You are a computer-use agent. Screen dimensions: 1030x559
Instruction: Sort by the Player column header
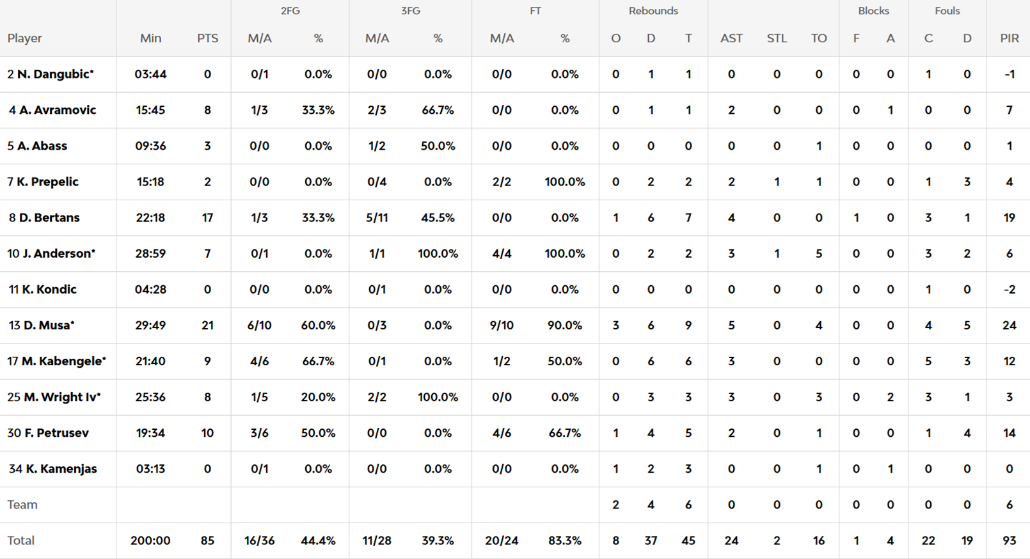click(x=24, y=38)
